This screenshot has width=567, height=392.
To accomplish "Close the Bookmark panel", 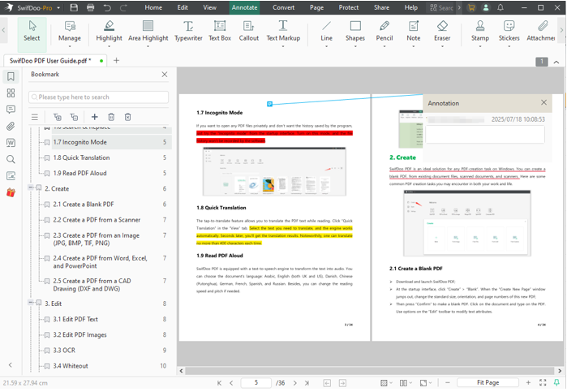I will [x=164, y=74].
